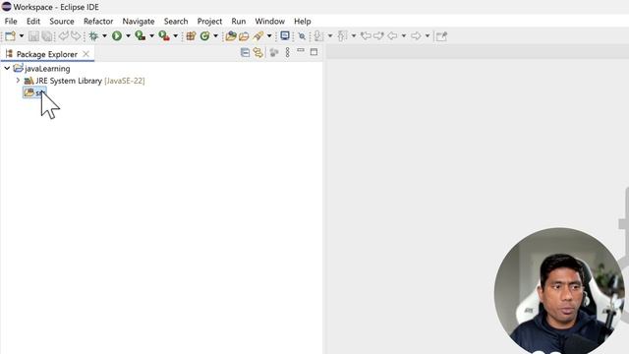Click the Previous Annotation icon
Viewport: 629px width, 354px height.
342,36
